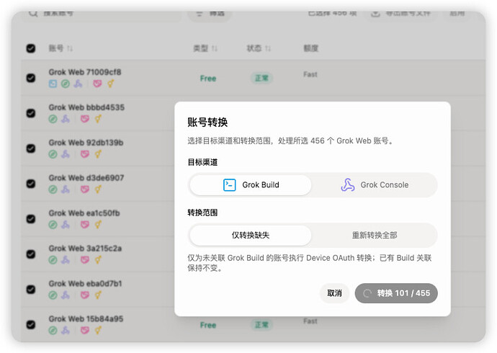Image resolution: width=497 pixels, height=353 pixels.
Task: Click the Grok Web 3a215c2a account name
Action: pyautogui.click(x=85, y=248)
